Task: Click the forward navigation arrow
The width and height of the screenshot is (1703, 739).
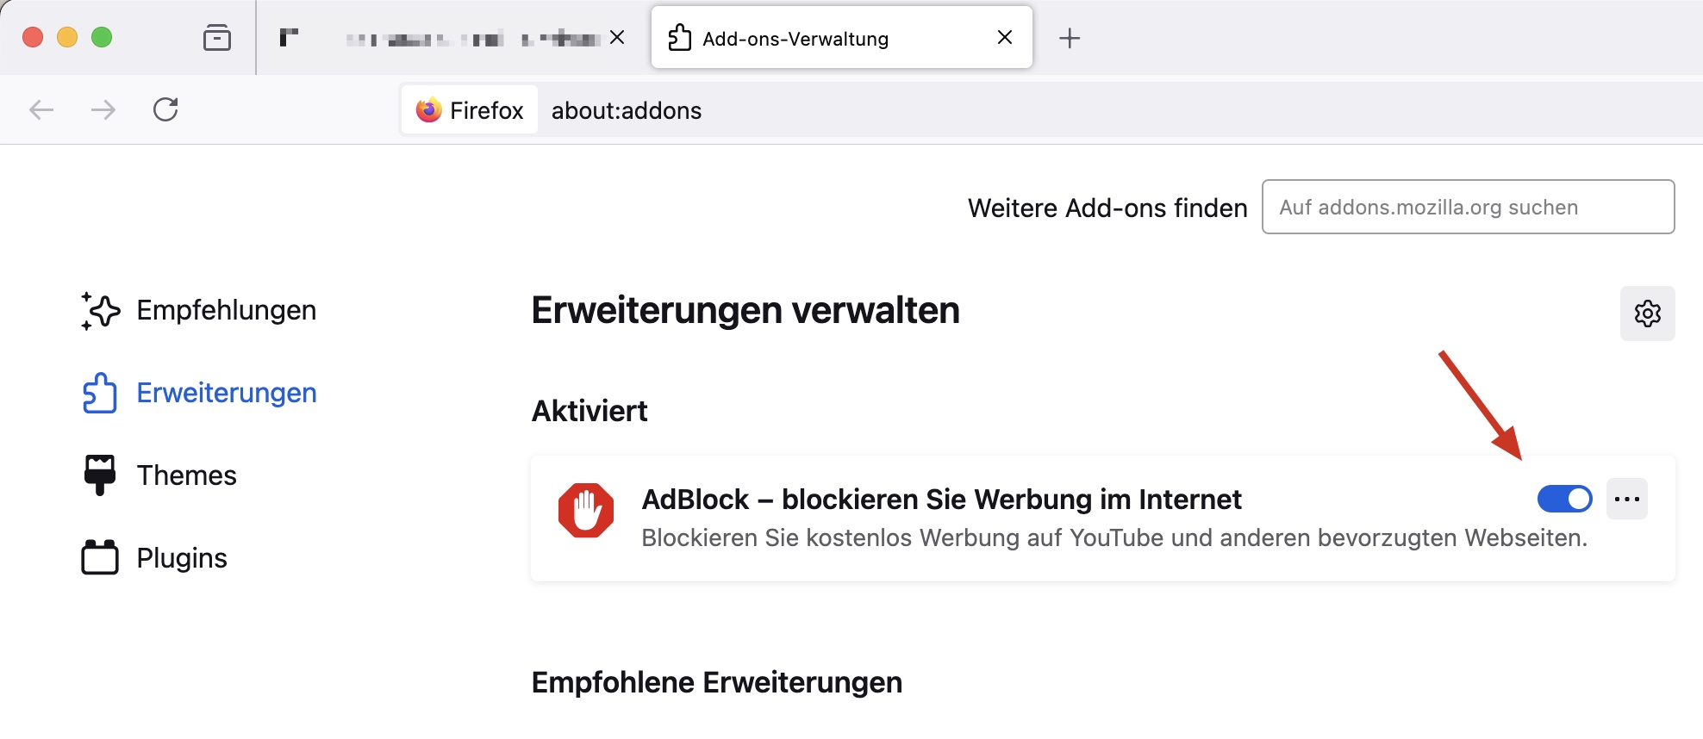Action: [x=103, y=109]
